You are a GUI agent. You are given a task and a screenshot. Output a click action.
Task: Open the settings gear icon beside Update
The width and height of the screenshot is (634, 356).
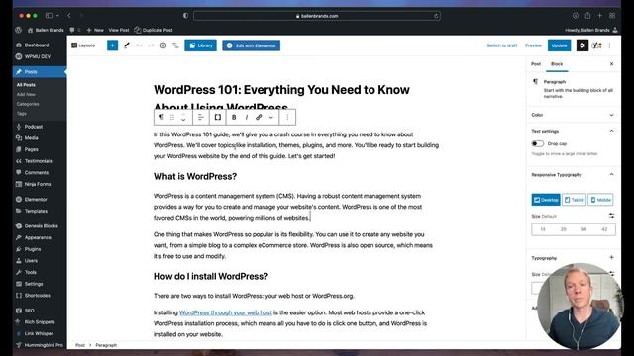582,45
